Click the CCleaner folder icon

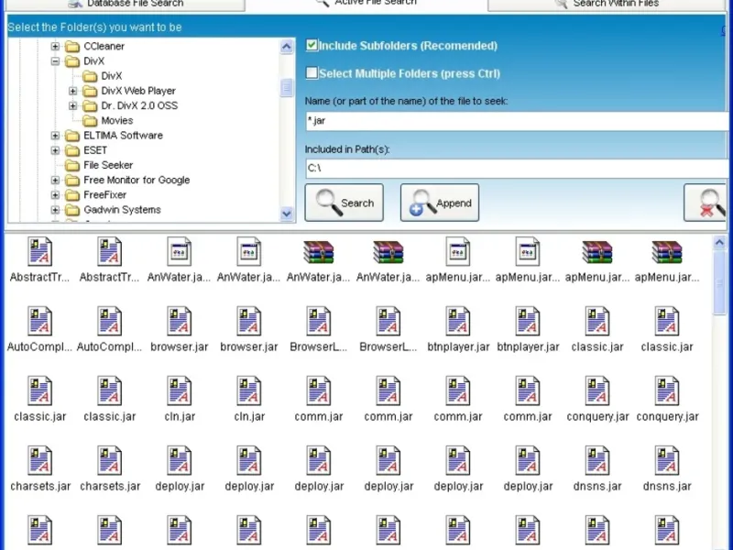[x=72, y=47]
